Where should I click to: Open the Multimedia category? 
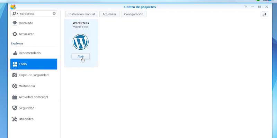34,86
